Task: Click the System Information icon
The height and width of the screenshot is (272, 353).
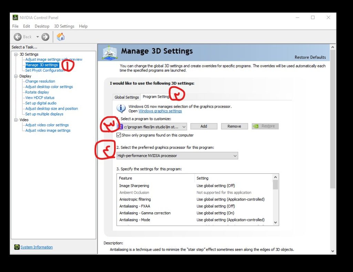Action: pyautogui.click(x=17, y=247)
